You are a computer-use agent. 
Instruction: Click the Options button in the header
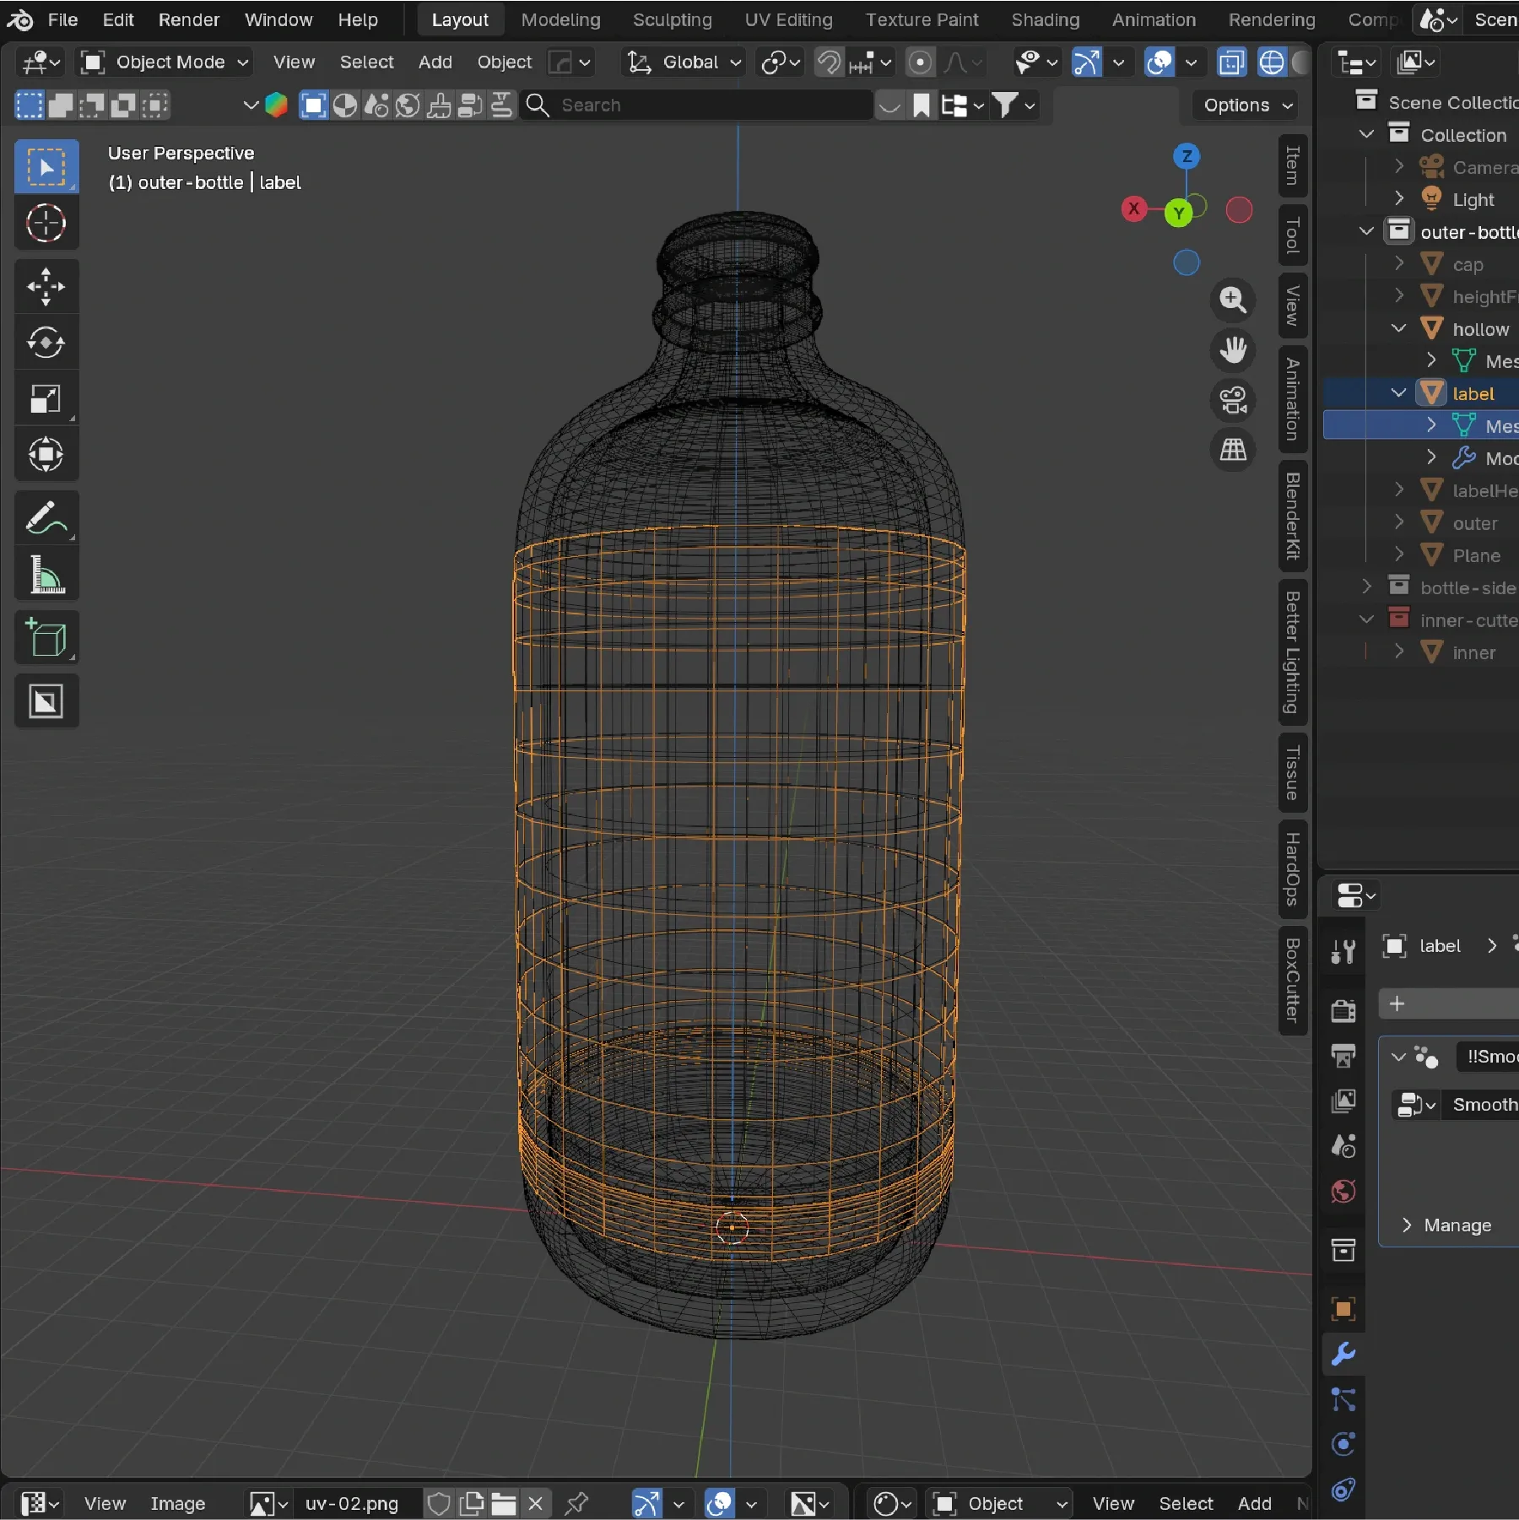pyautogui.click(x=1244, y=105)
